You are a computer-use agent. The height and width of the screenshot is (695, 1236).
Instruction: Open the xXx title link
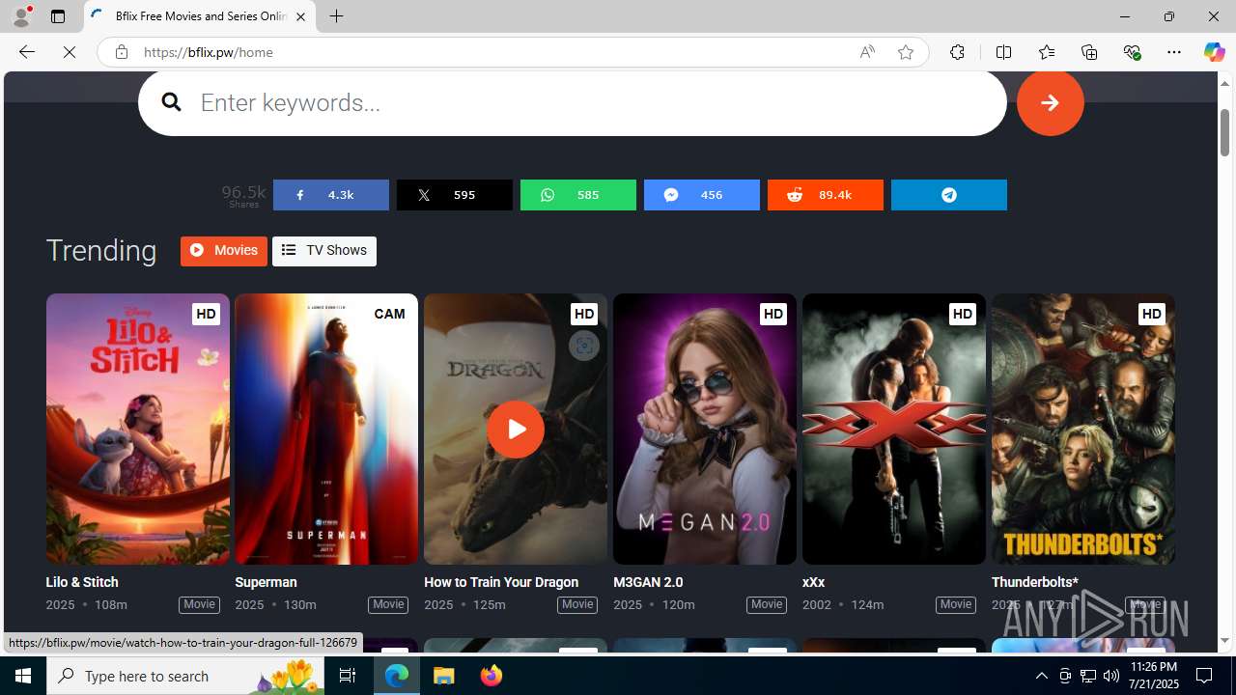[x=813, y=582]
